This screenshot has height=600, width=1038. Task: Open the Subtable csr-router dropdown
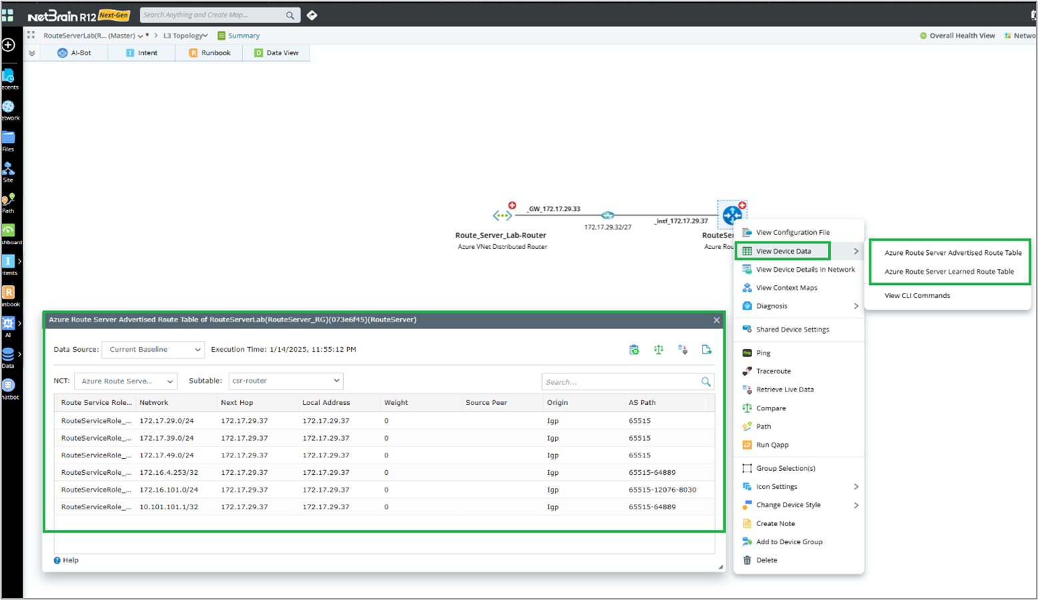point(285,381)
